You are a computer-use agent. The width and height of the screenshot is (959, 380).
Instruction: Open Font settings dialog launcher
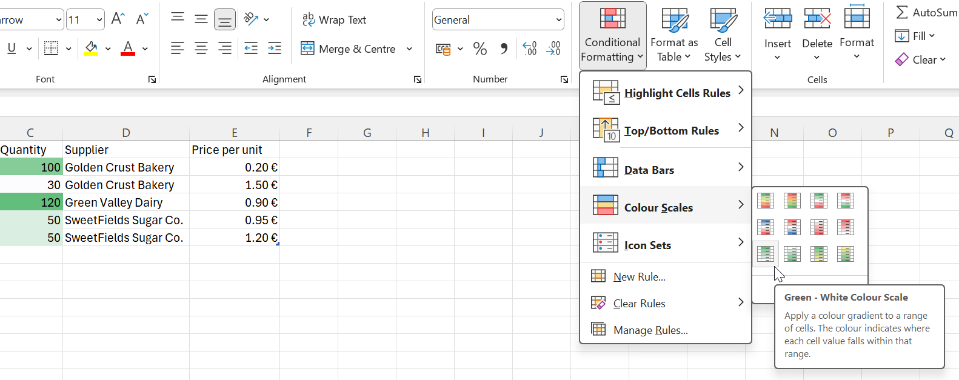pyautogui.click(x=152, y=79)
